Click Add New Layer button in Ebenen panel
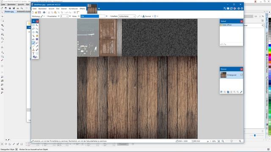This screenshot has width=271, height=152. pyautogui.click(x=221, y=92)
